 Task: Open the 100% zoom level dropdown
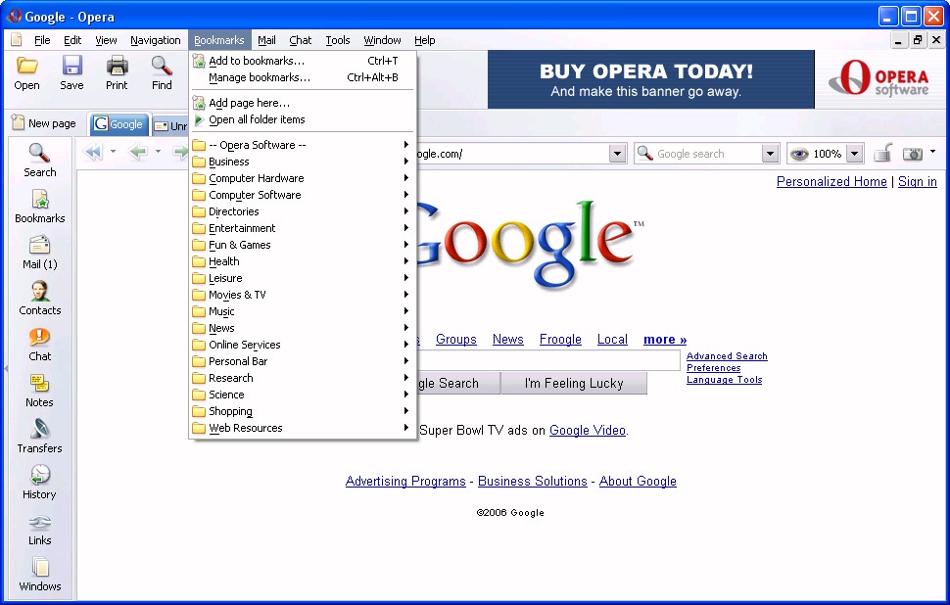pos(854,154)
